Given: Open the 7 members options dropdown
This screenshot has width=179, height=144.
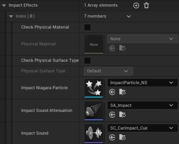Looking at the screenshot, I should [129, 16].
